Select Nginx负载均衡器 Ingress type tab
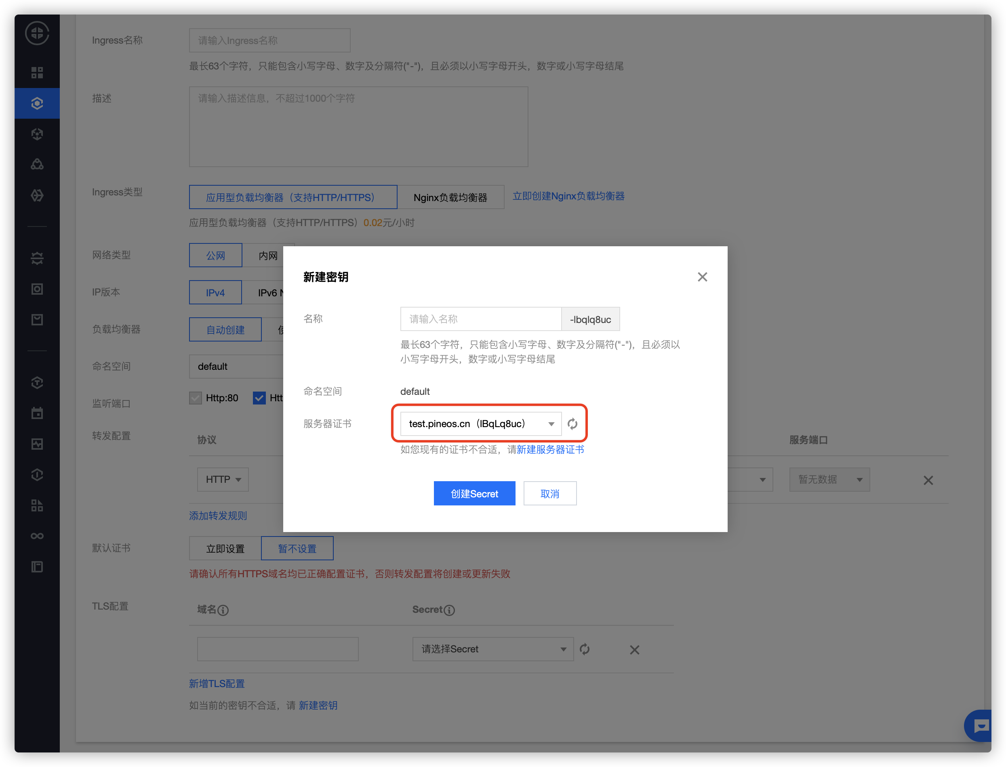The height and width of the screenshot is (767, 1006). pyautogui.click(x=450, y=197)
